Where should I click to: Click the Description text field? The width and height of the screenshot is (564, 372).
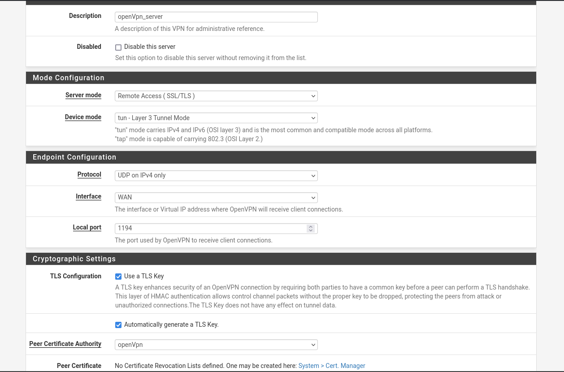(216, 17)
